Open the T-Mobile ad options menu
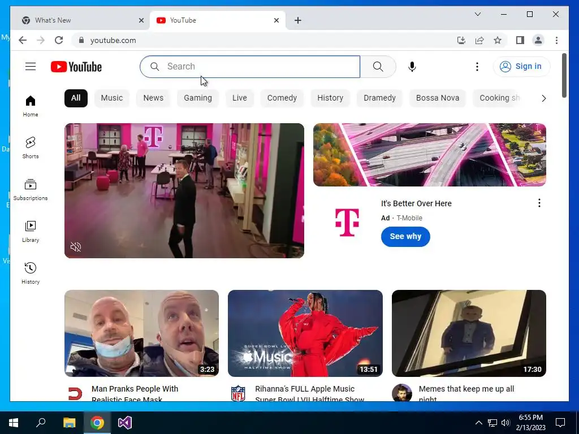This screenshot has height=434, width=579. 539,203
